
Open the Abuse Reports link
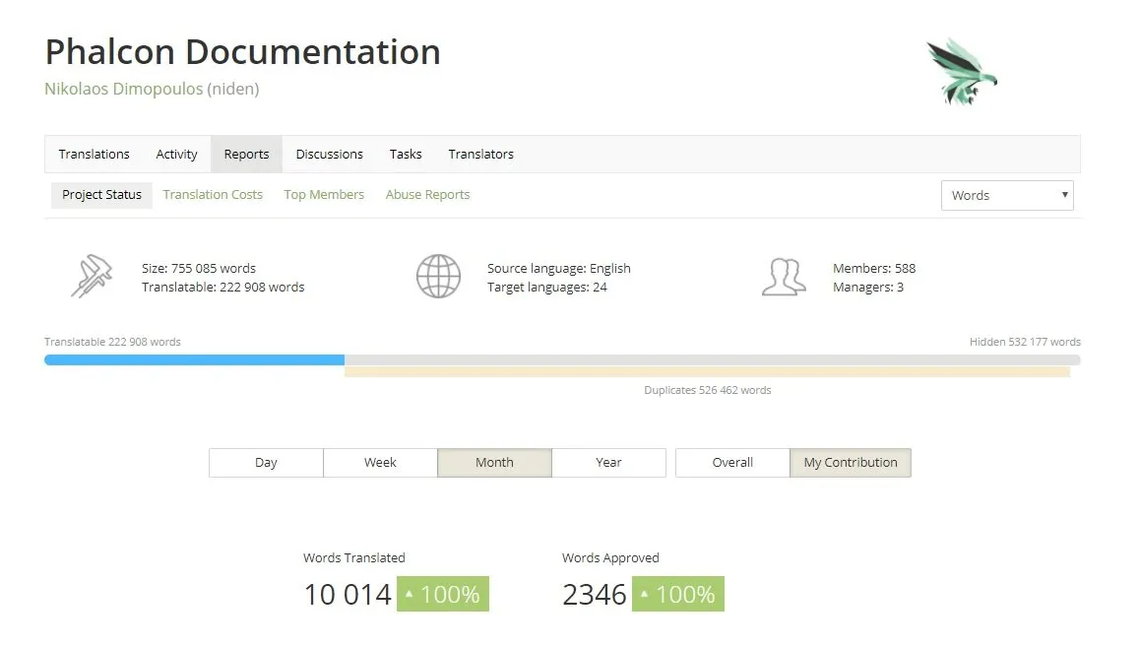427,195
